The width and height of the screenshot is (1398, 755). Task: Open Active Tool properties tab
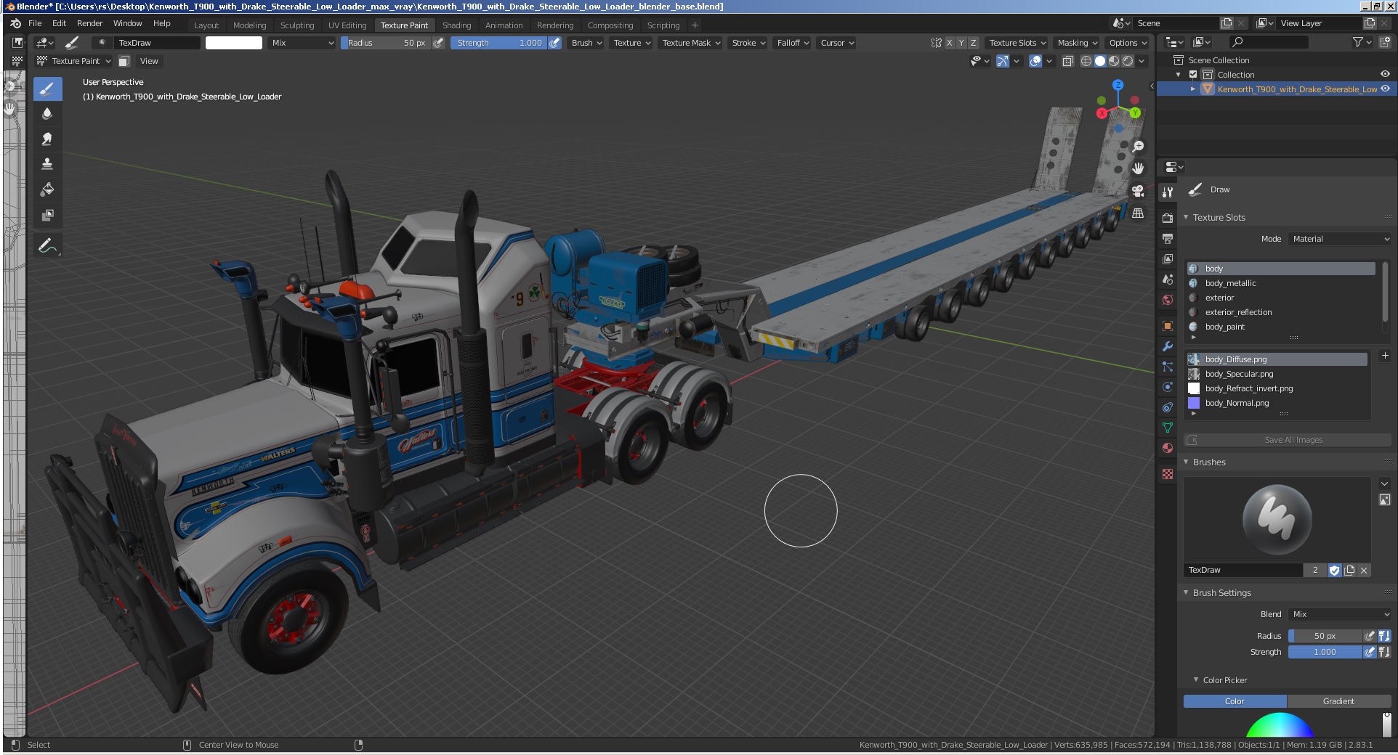point(1168,192)
